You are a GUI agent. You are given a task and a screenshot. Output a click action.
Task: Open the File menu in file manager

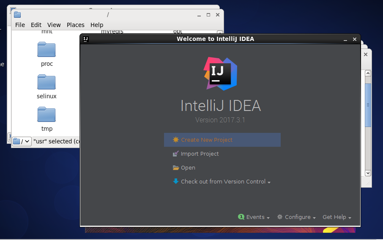click(20, 25)
